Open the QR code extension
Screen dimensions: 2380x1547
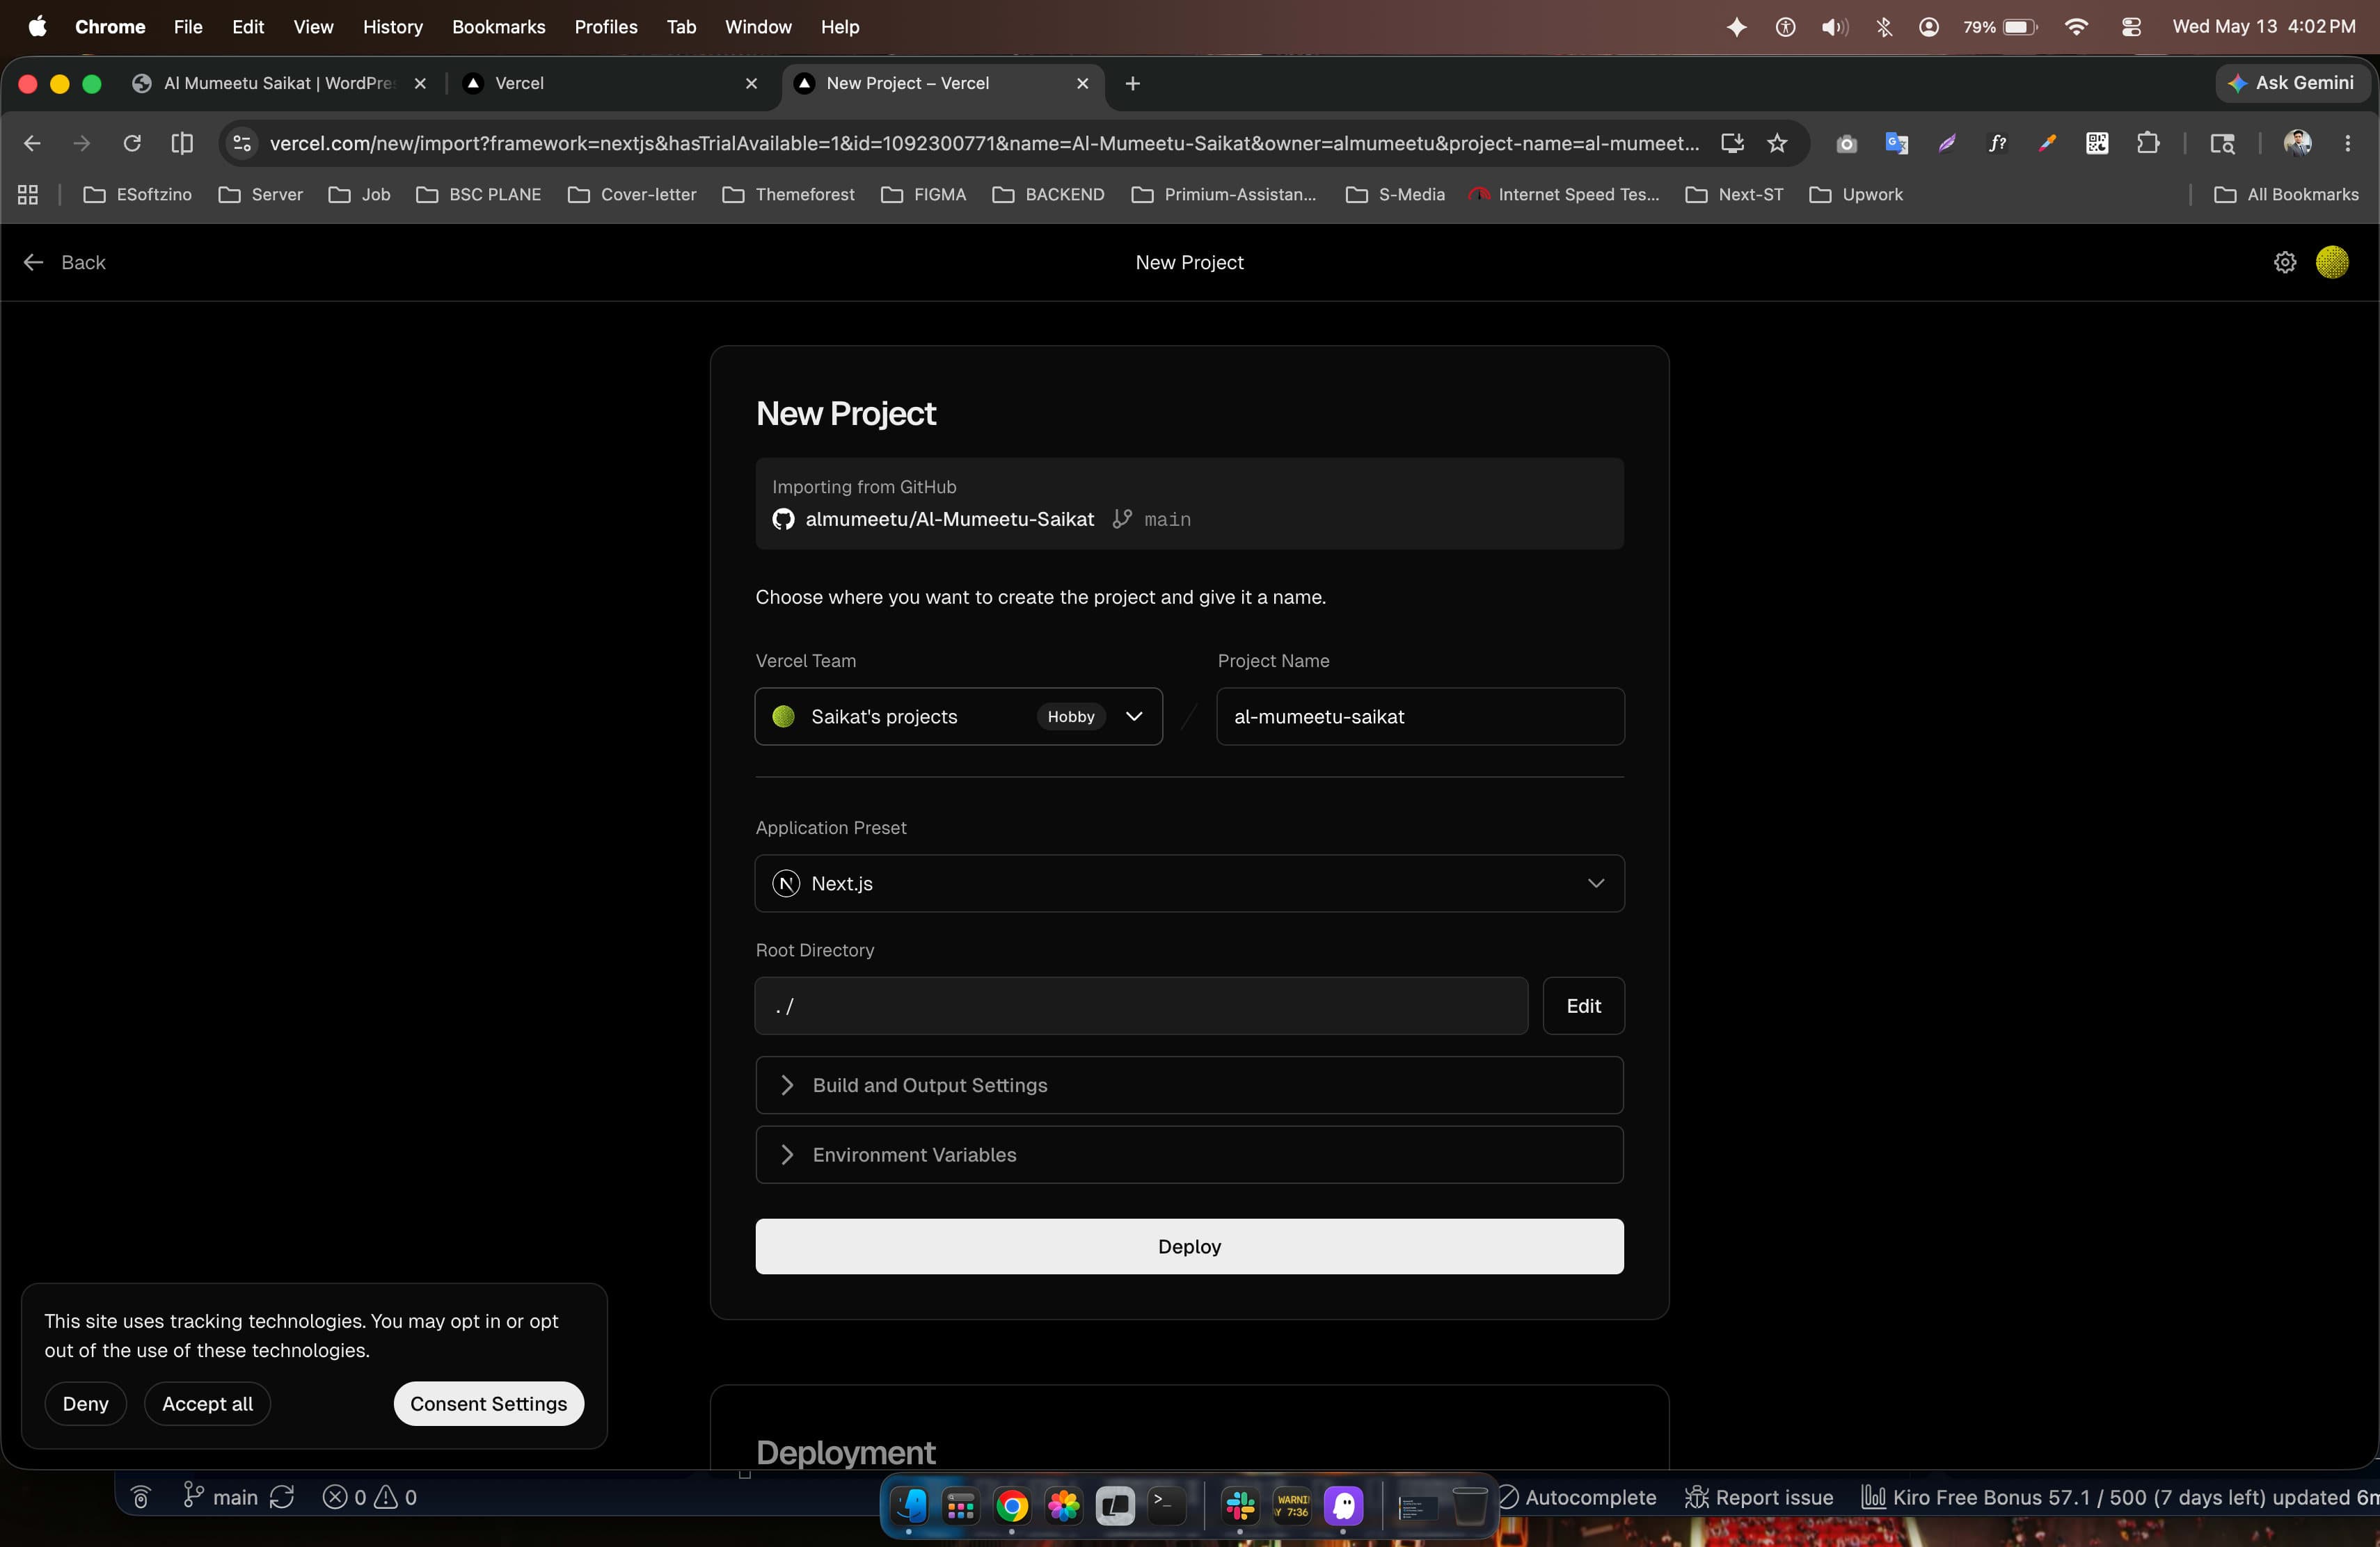click(x=2097, y=143)
